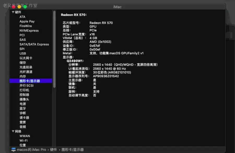Collapse the 硬件 section triangle

13,12
